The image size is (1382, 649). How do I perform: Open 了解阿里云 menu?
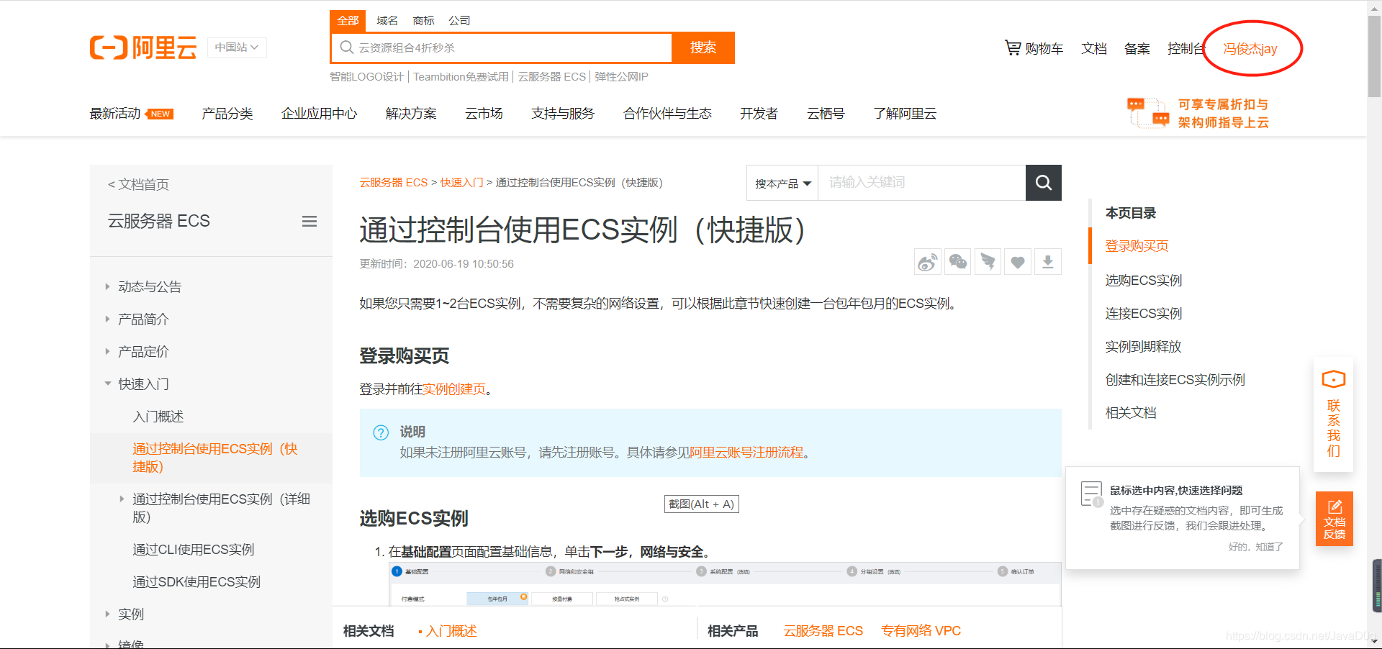(905, 114)
